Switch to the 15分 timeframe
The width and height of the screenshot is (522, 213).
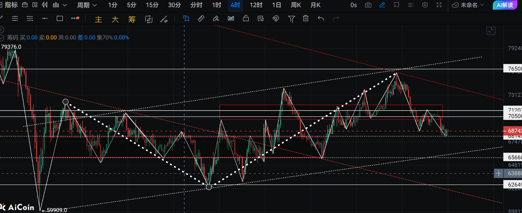coord(152,5)
